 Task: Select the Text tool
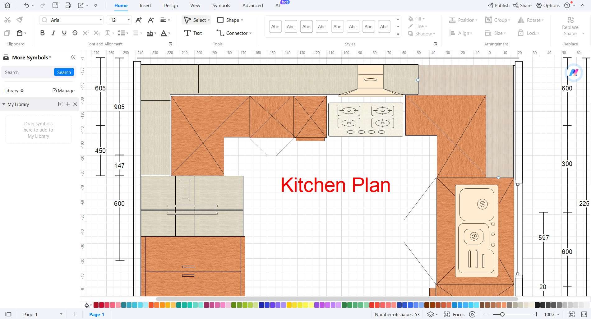193,33
